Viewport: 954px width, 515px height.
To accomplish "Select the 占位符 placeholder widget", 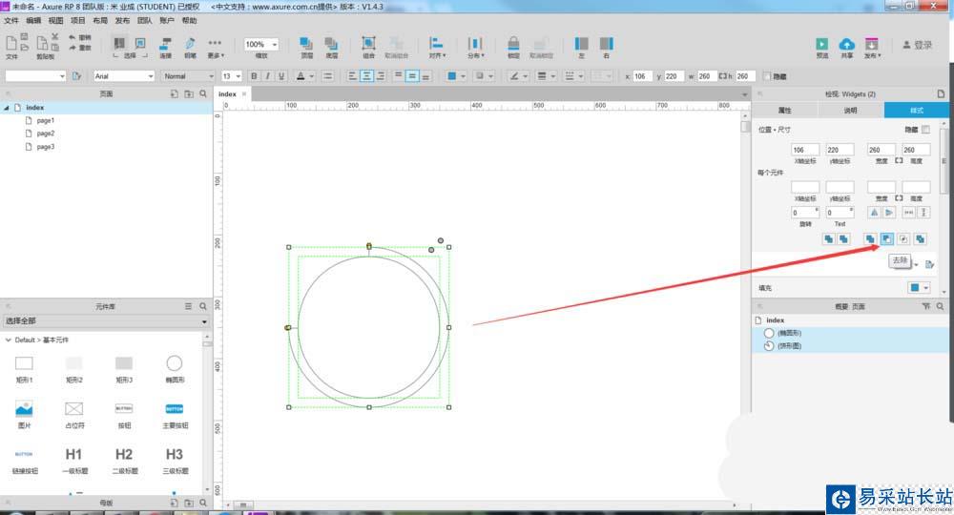I will pyautogui.click(x=74, y=415).
